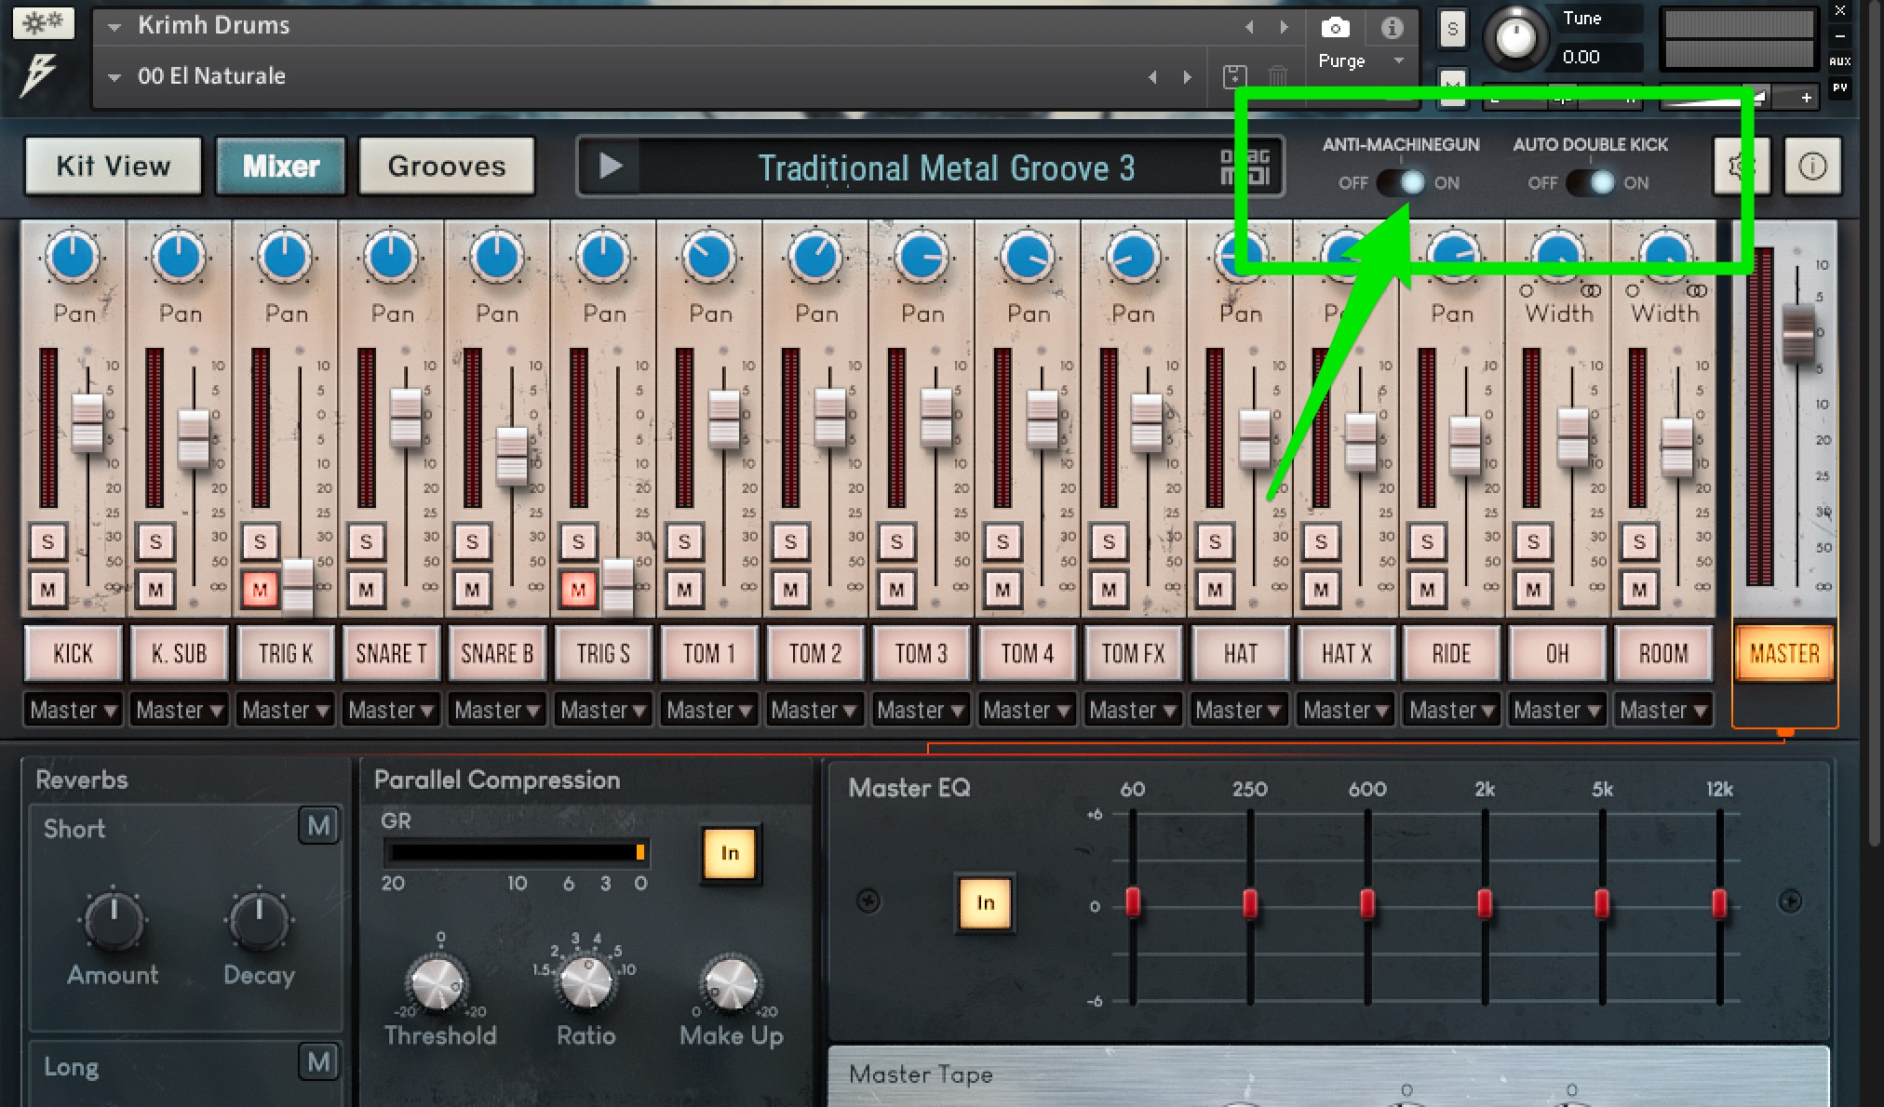1884x1107 pixels.
Task: Click the snapshot camera icon
Action: coord(1335,27)
